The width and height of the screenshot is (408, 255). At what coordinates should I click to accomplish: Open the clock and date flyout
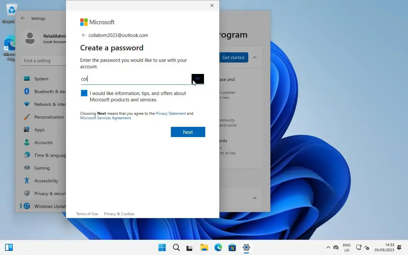(384, 247)
